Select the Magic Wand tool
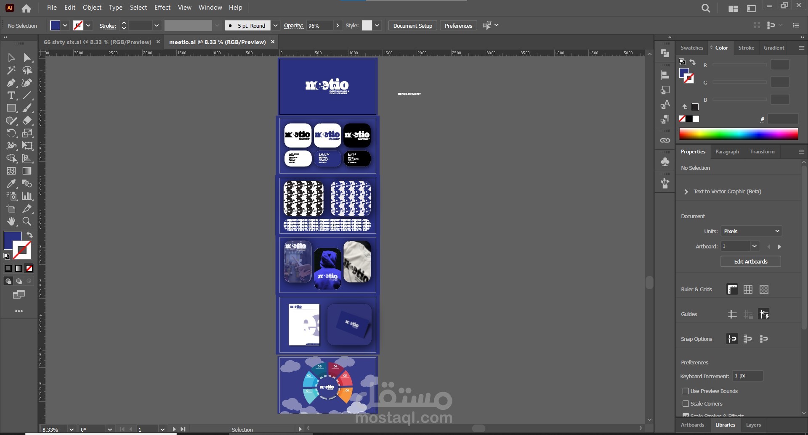Viewport: 808px width, 435px height. tap(11, 70)
